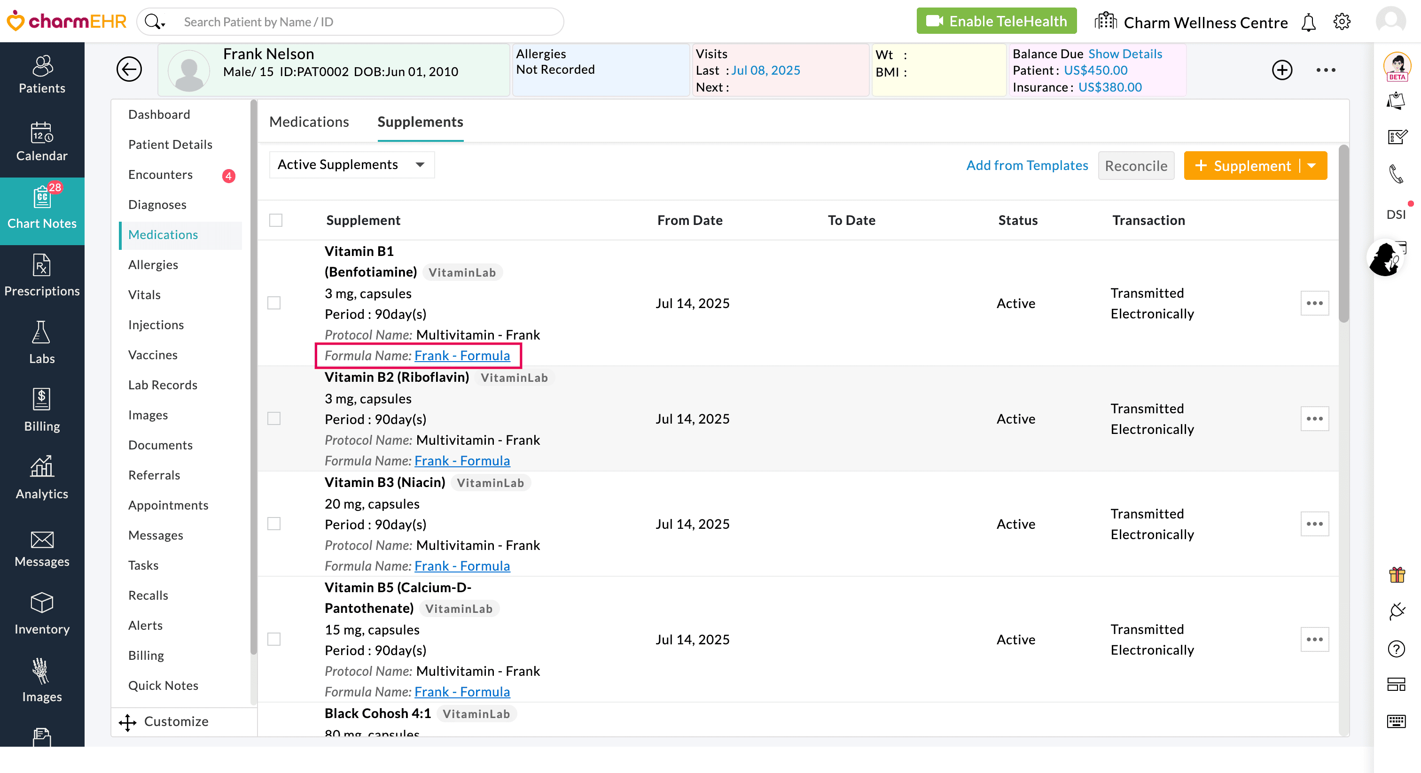This screenshot has width=1421, height=773.
Task: Check the Vitamin B1 Benfotiamine checkbox
Action: pos(274,303)
